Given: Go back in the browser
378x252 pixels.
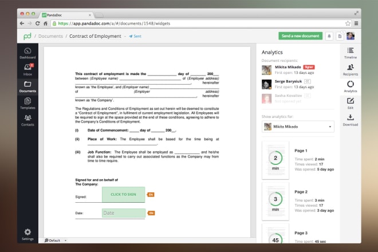Looking at the screenshot, I should click(22, 23).
